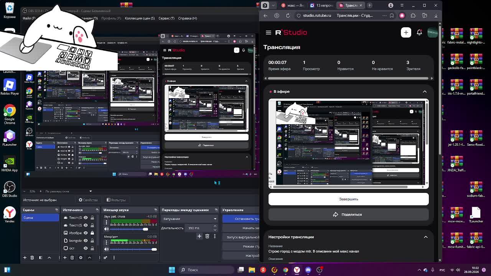Collapse the Настройки трансляции section
This screenshot has width=491, height=276.
[425, 237]
